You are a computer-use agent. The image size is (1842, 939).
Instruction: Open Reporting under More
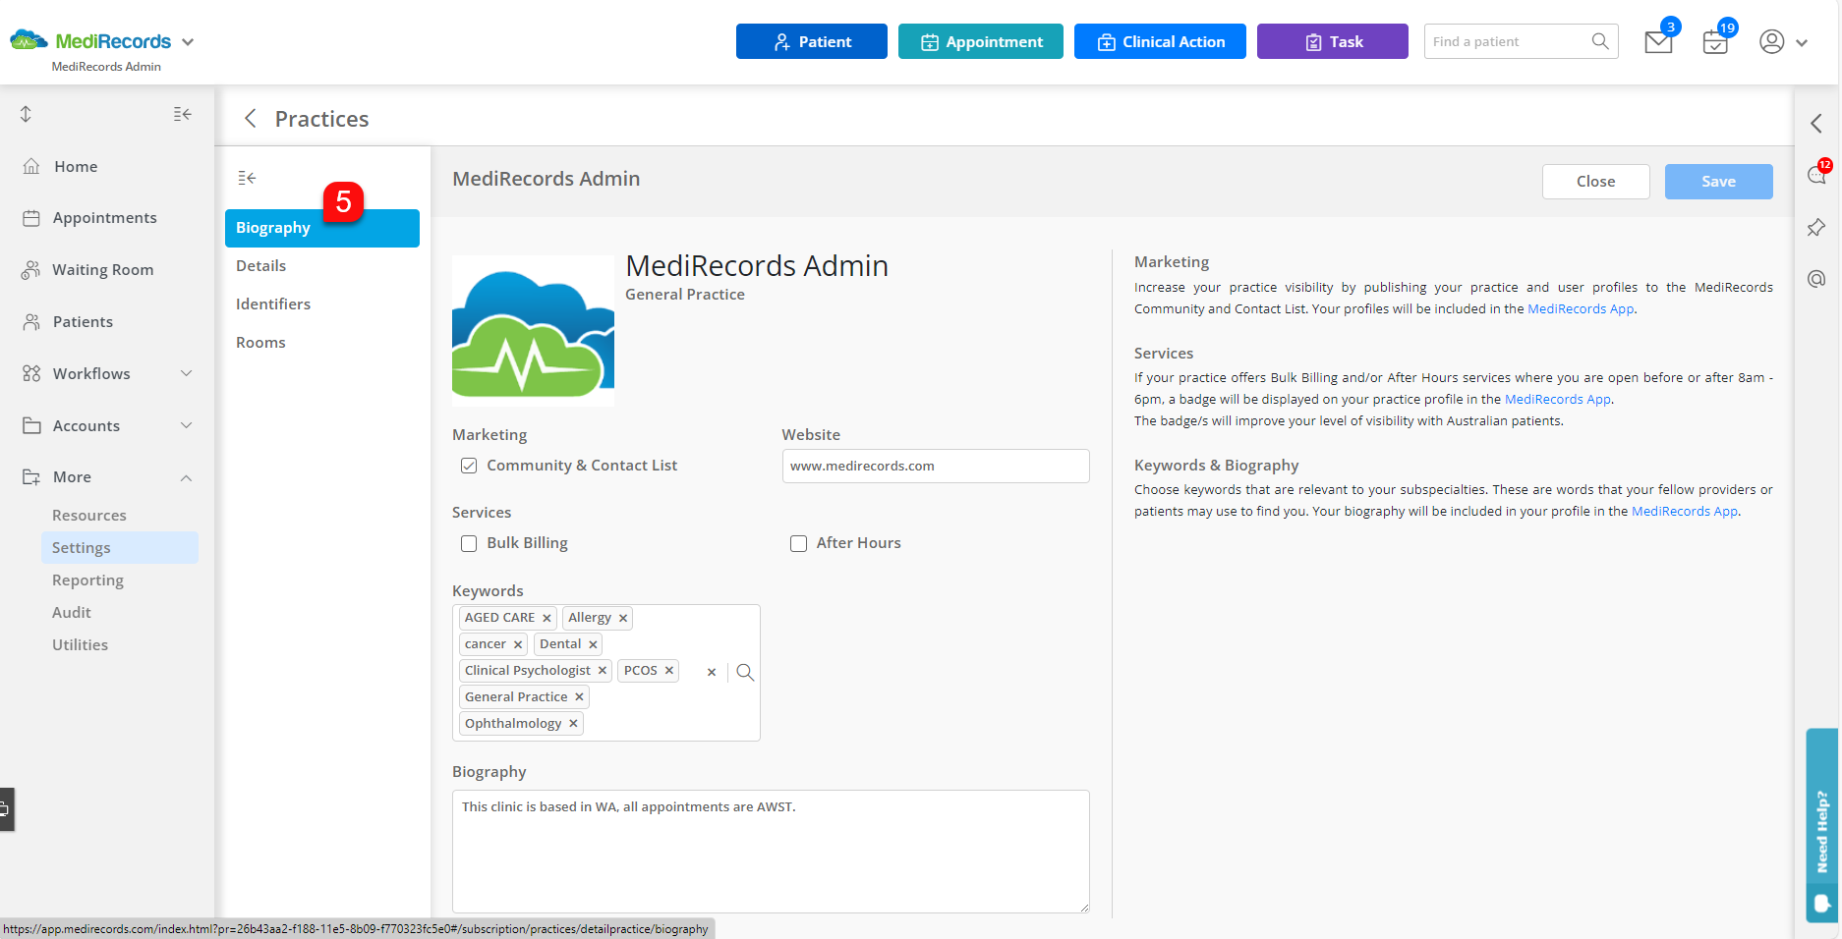pyautogui.click(x=87, y=580)
